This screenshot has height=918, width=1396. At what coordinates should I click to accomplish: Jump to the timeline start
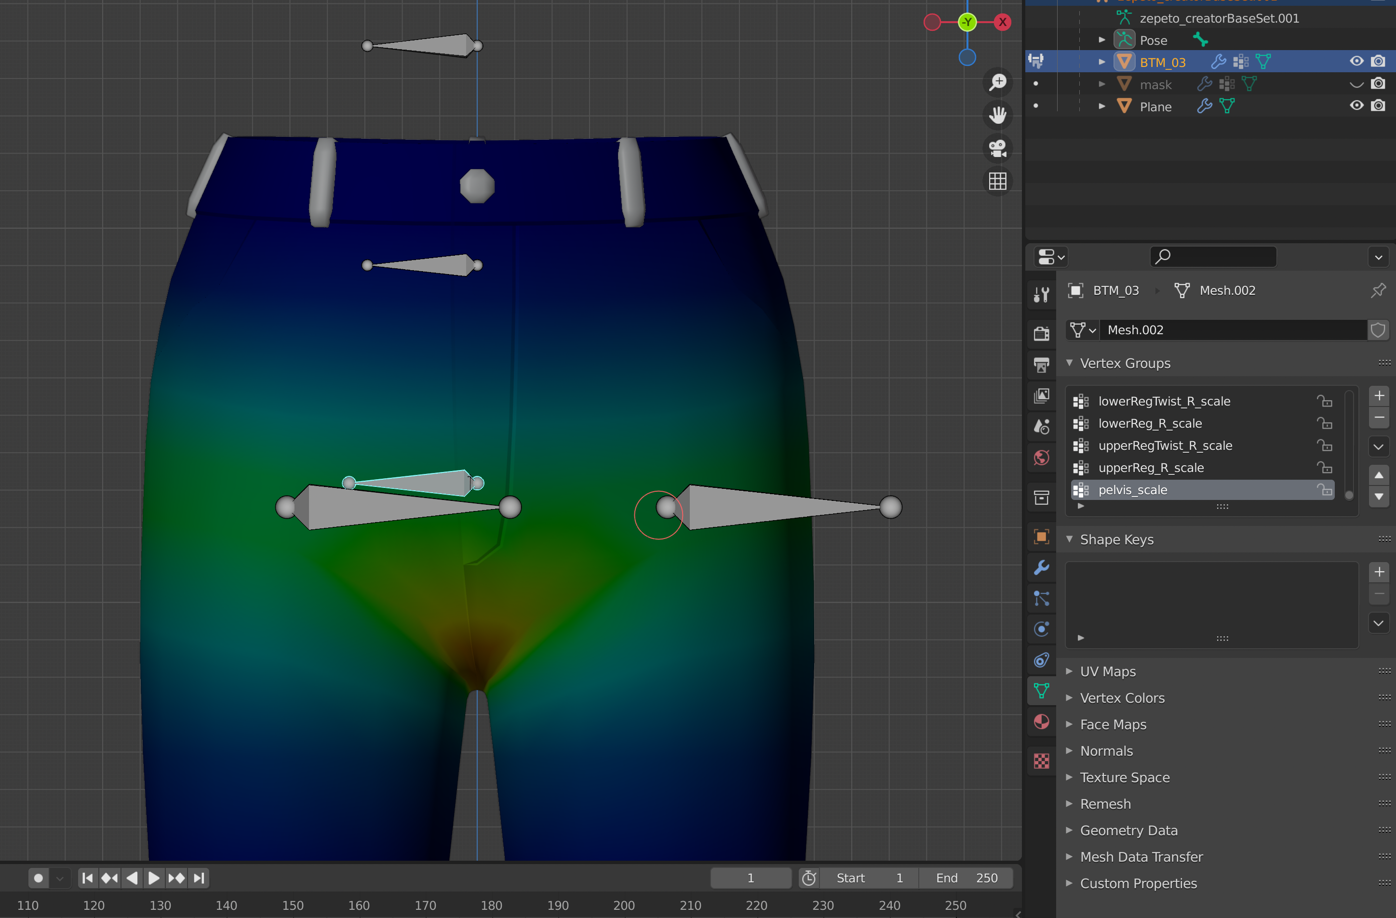[87, 878]
